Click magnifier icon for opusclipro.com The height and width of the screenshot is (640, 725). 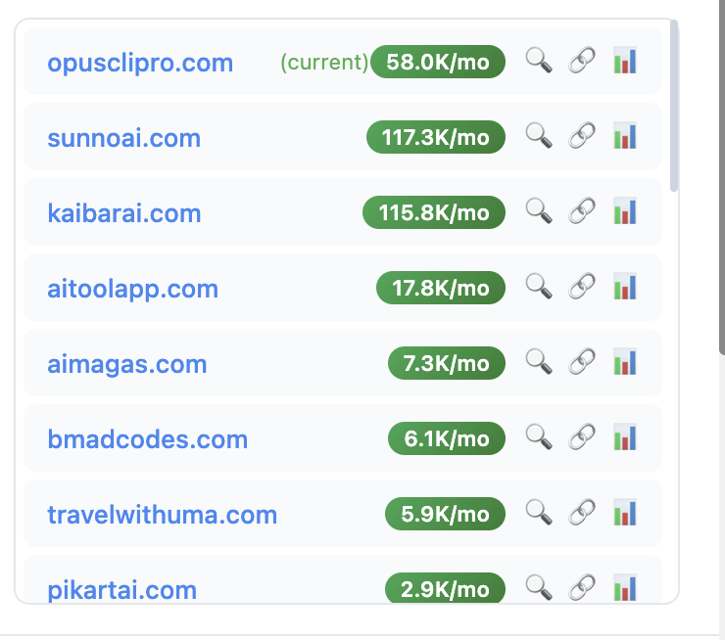(539, 61)
